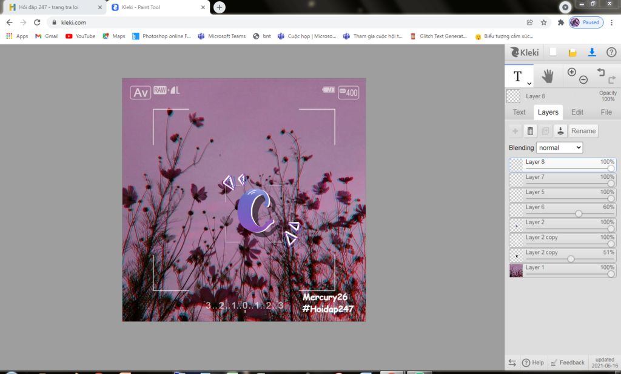Select the Hand pan tool
The width and height of the screenshot is (621, 374).
point(548,76)
